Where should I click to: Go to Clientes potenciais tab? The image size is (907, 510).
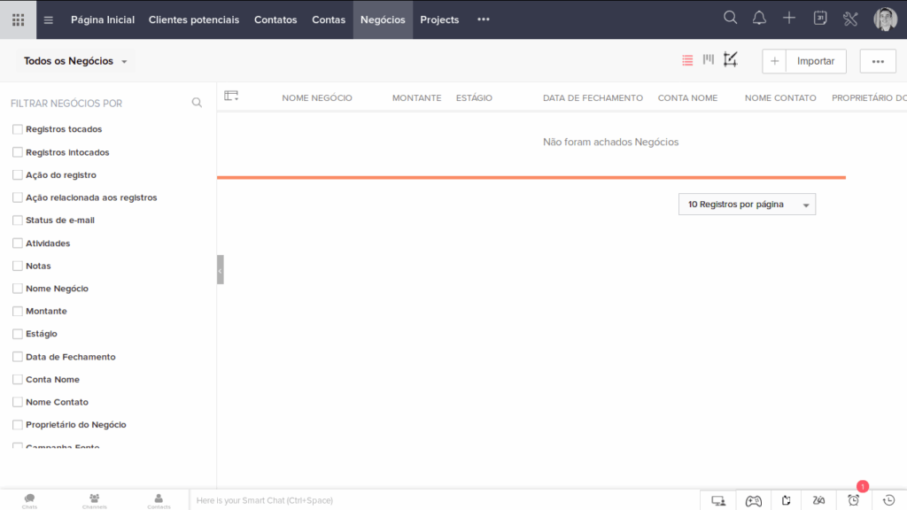pos(194,19)
